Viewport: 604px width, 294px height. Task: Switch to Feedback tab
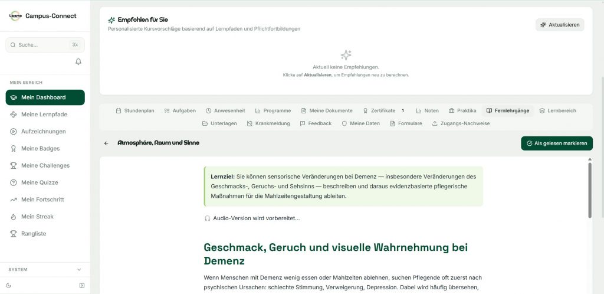coord(316,123)
